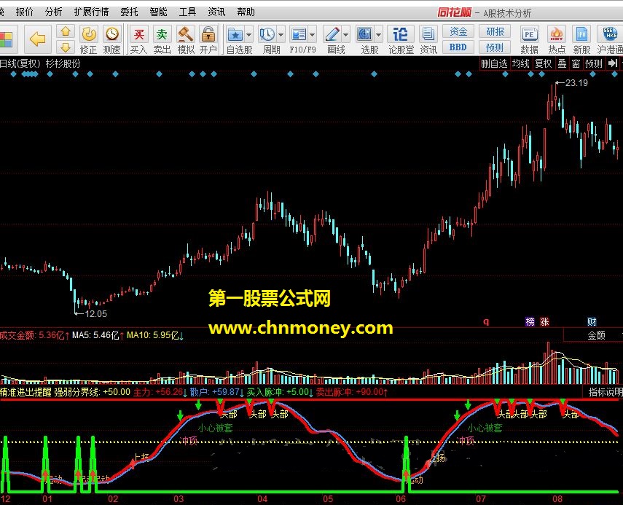Click the 周期 clock icon

267,34
